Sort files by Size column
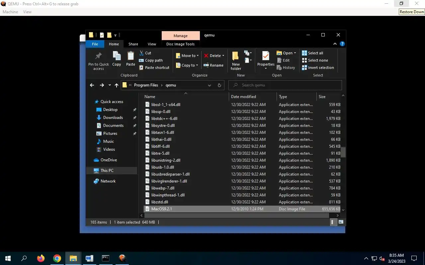 pos(329,97)
